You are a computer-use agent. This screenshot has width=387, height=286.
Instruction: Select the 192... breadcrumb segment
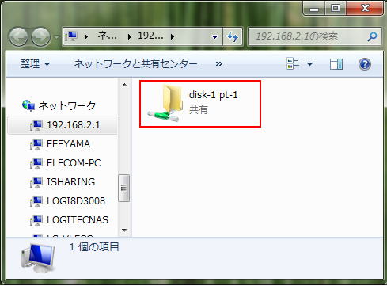(x=150, y=36)
